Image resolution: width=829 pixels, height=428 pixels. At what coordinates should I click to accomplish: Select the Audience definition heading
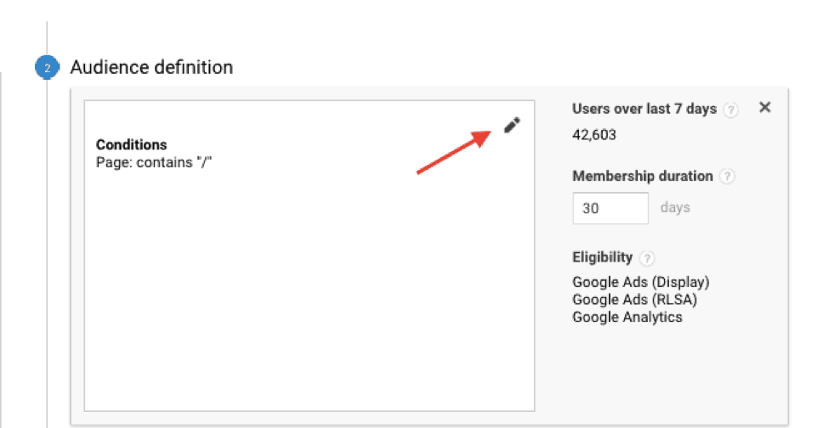coord(151,67)
